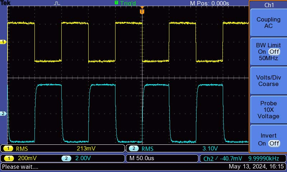Toggle the BW Limit 50MHz setting
This screenshot has width=287, height=172.
[x=268, y=52]
